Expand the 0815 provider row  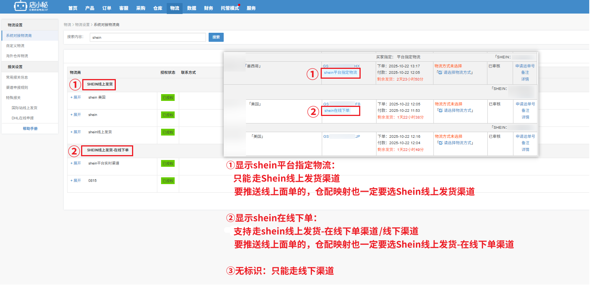76,181
